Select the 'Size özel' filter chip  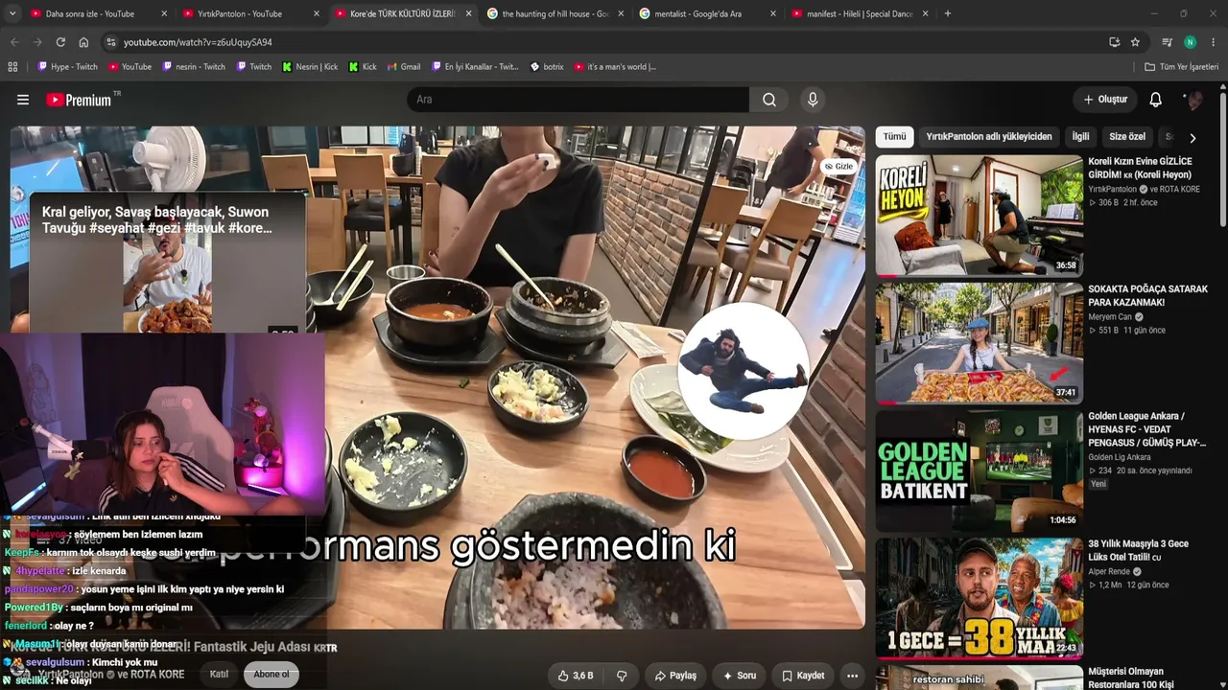pos(1127,137)
